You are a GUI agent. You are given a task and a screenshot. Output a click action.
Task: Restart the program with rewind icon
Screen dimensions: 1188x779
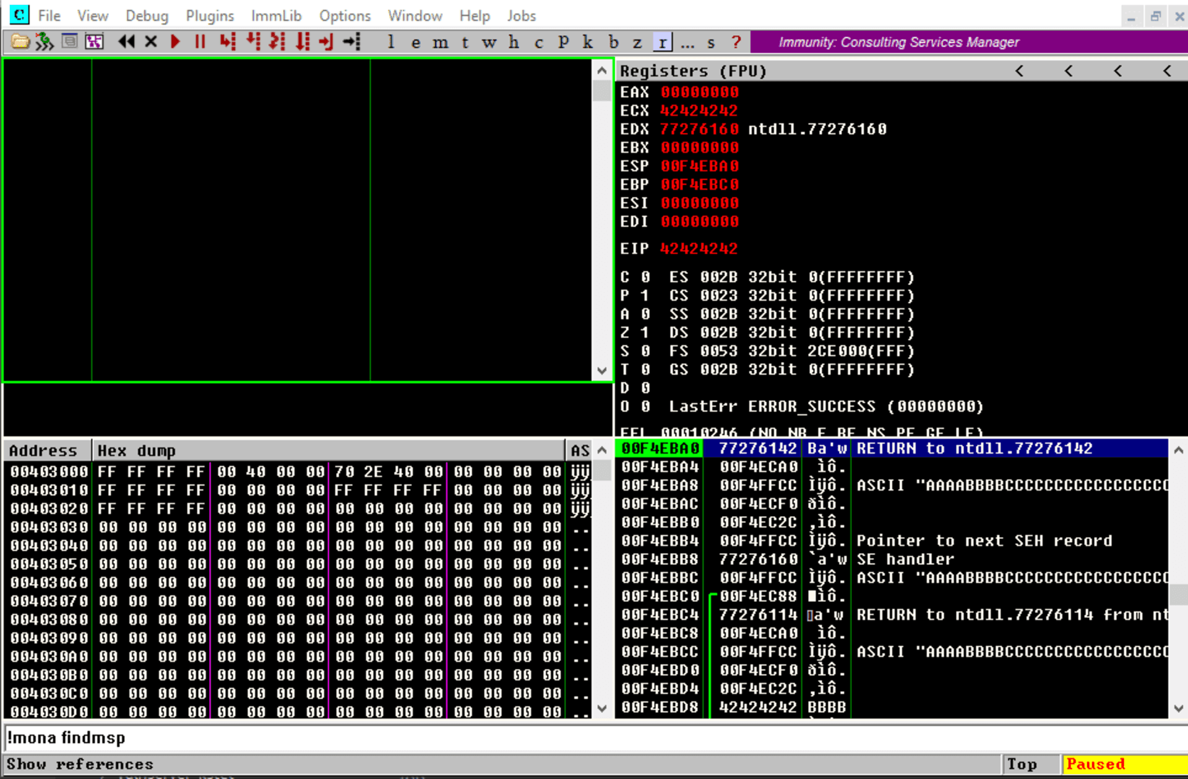[x=126, y=42]
